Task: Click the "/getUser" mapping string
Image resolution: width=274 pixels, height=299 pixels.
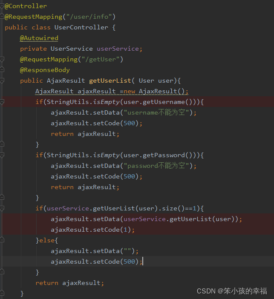Action: click(101, 59)
